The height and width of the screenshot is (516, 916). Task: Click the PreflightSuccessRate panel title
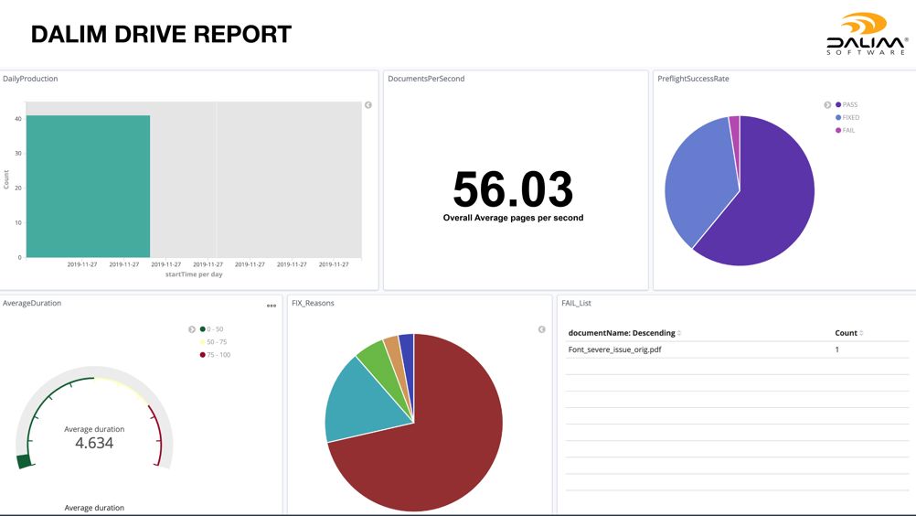click(x=694, y=79)
